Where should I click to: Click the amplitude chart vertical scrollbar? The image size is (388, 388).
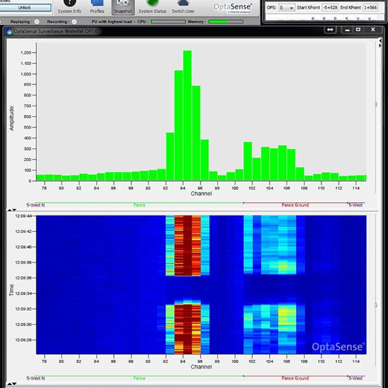point(376,116)
